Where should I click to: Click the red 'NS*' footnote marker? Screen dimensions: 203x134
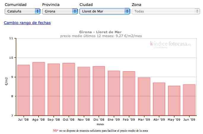coord(55,131)
